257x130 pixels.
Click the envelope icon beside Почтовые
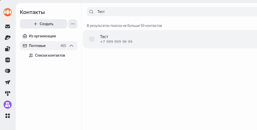pyautogui.click(x=25, y=46)
